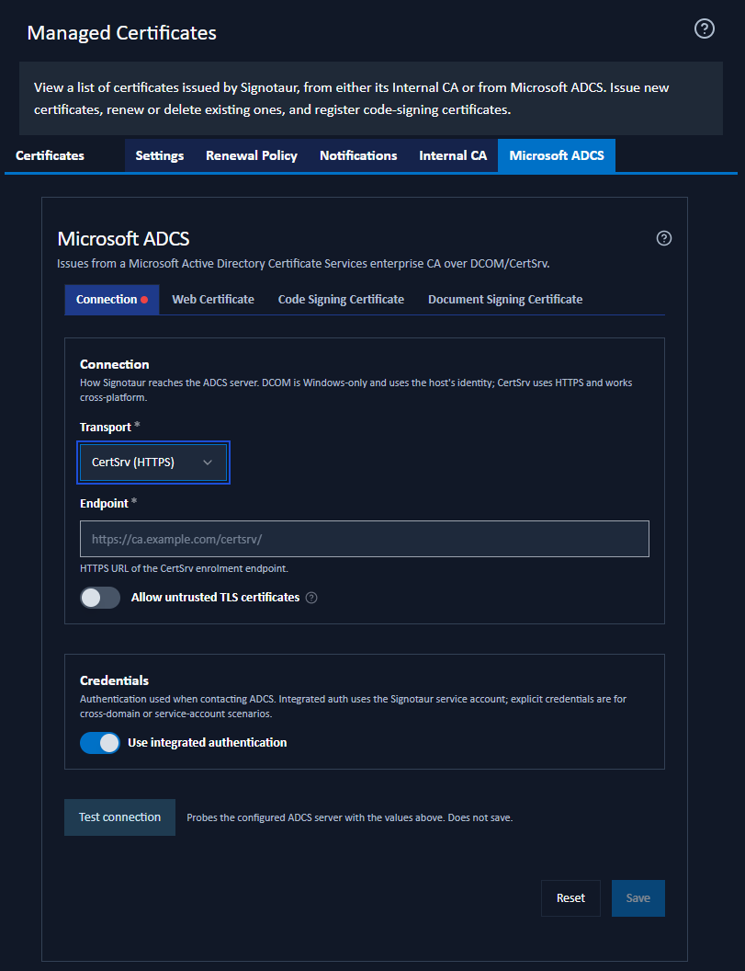
Task: Click the Test connection button
Action: point(120,817)
